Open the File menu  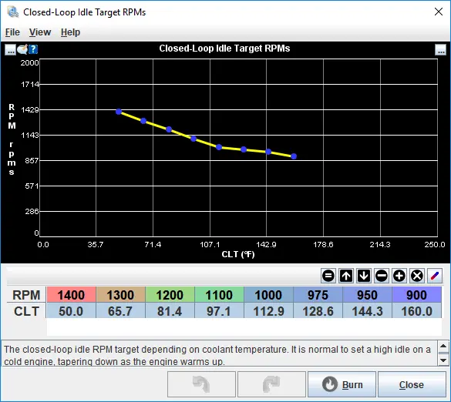click(12, 32)
